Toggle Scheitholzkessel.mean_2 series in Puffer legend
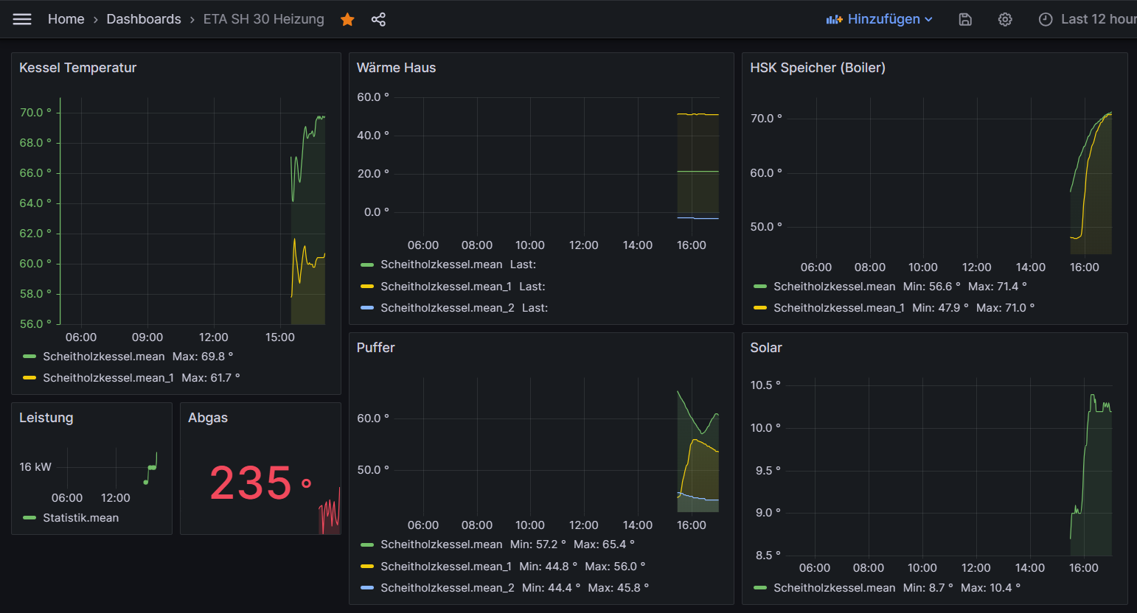 pos(447,588)
